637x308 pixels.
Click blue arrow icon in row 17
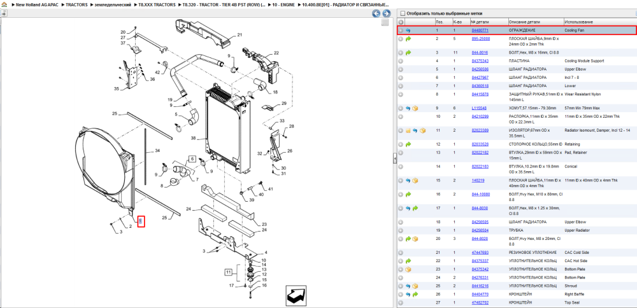tap(408, 208)
